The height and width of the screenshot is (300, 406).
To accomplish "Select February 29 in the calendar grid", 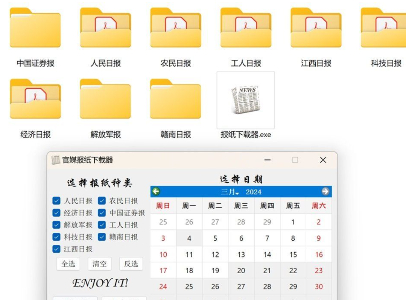I will coord(267,222).
